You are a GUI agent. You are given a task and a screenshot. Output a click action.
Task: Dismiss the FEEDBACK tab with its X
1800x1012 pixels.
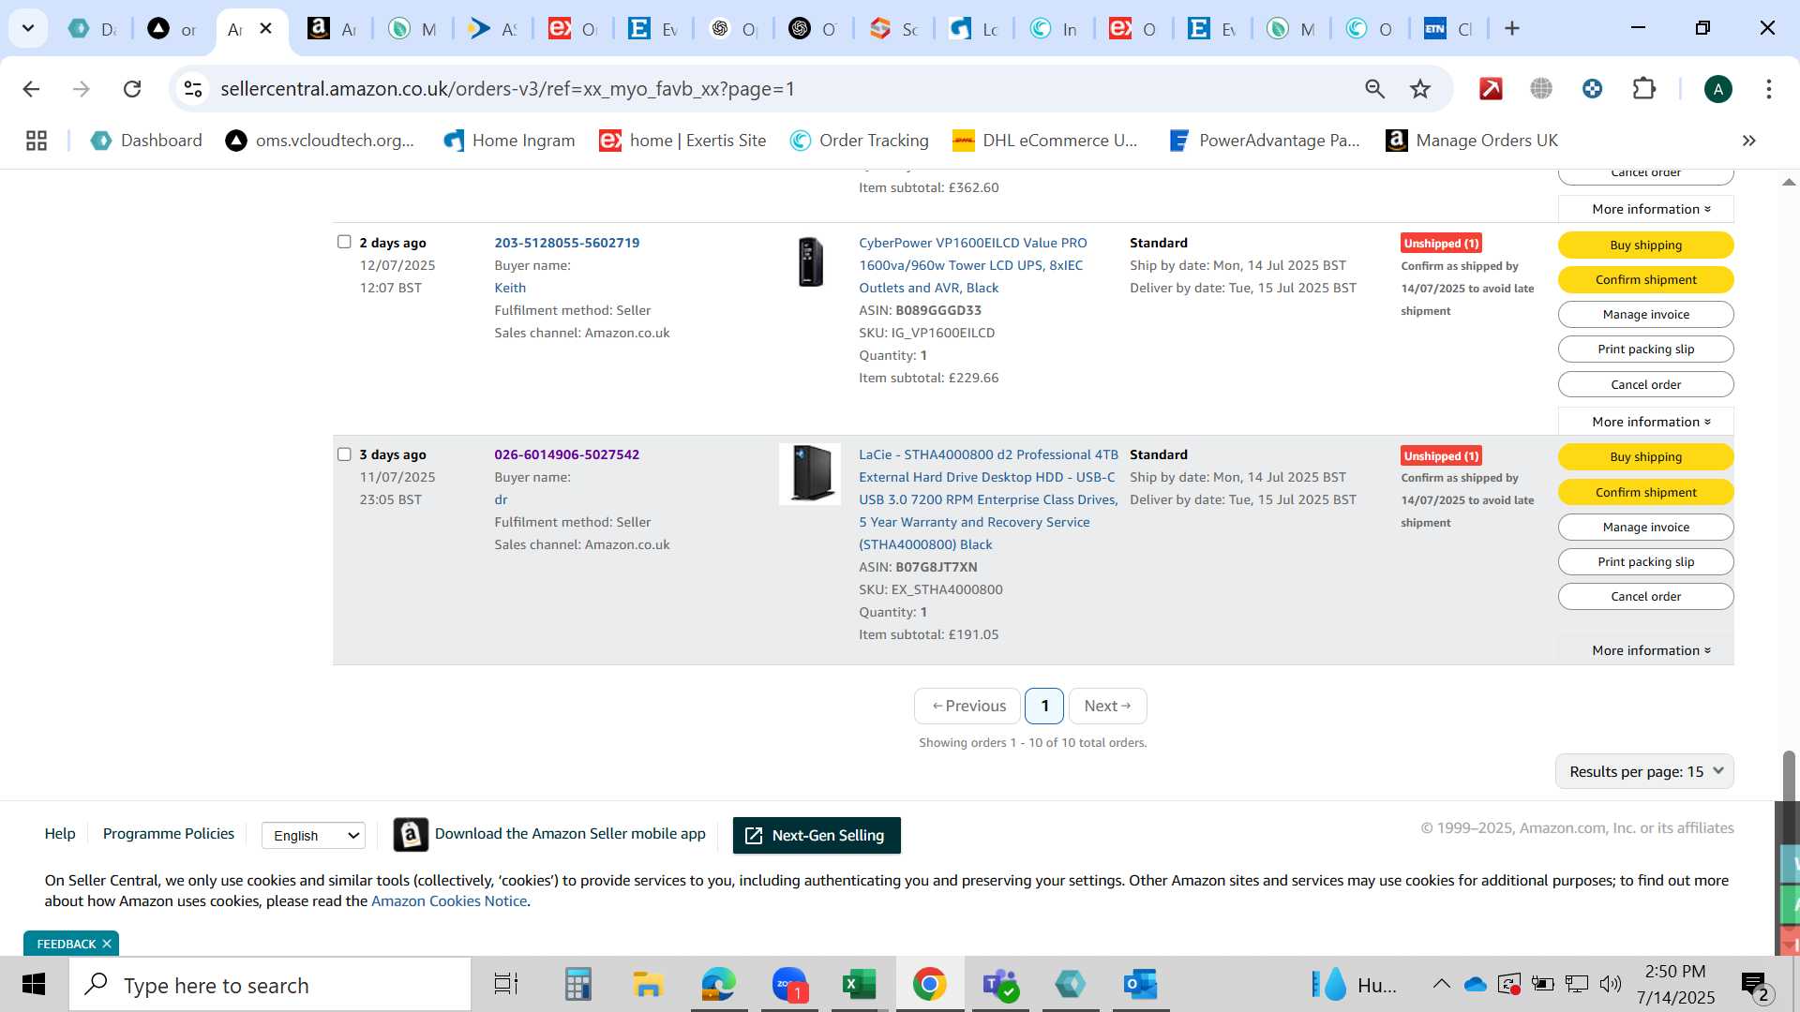(x=107, y=944)
